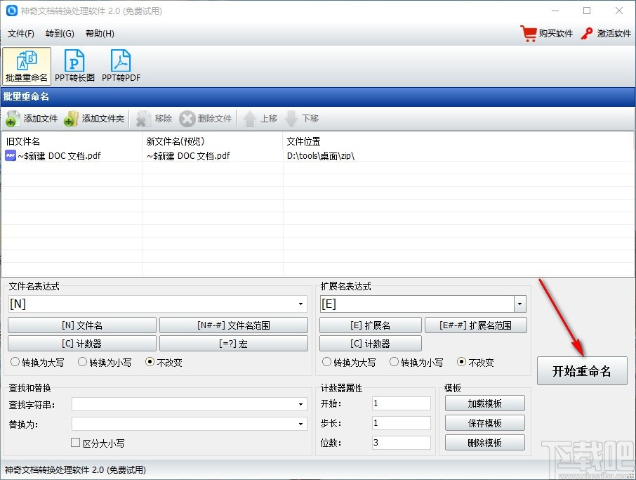
Task: Expand the 文件名表达式 [N] dropdown
Action: coord(300,304)
